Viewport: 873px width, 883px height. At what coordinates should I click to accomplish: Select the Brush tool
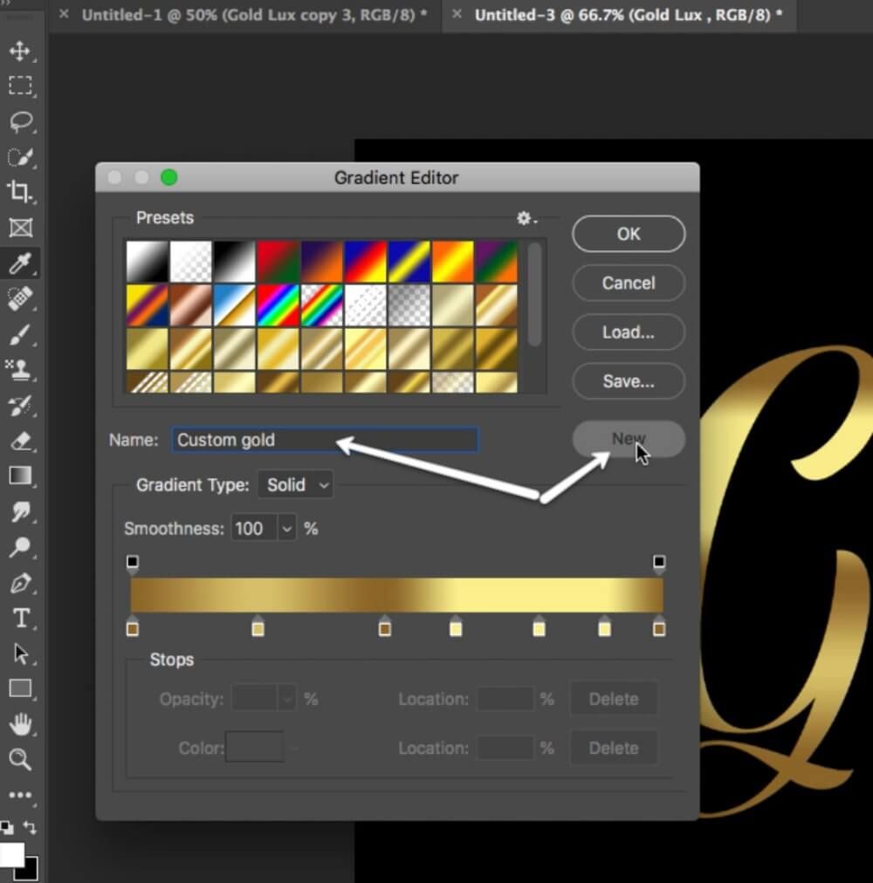[20, 334]
